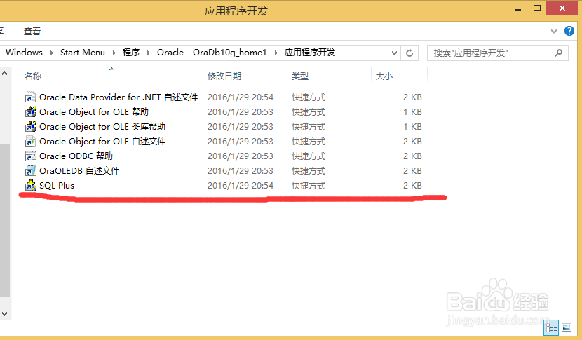Expand the arrow after Oracle - OraDb10g_home1
Viewport: 582px width, 340px height.
(276, 53)
